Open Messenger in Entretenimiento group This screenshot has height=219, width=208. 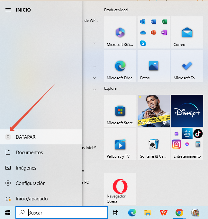click(187, 144)
